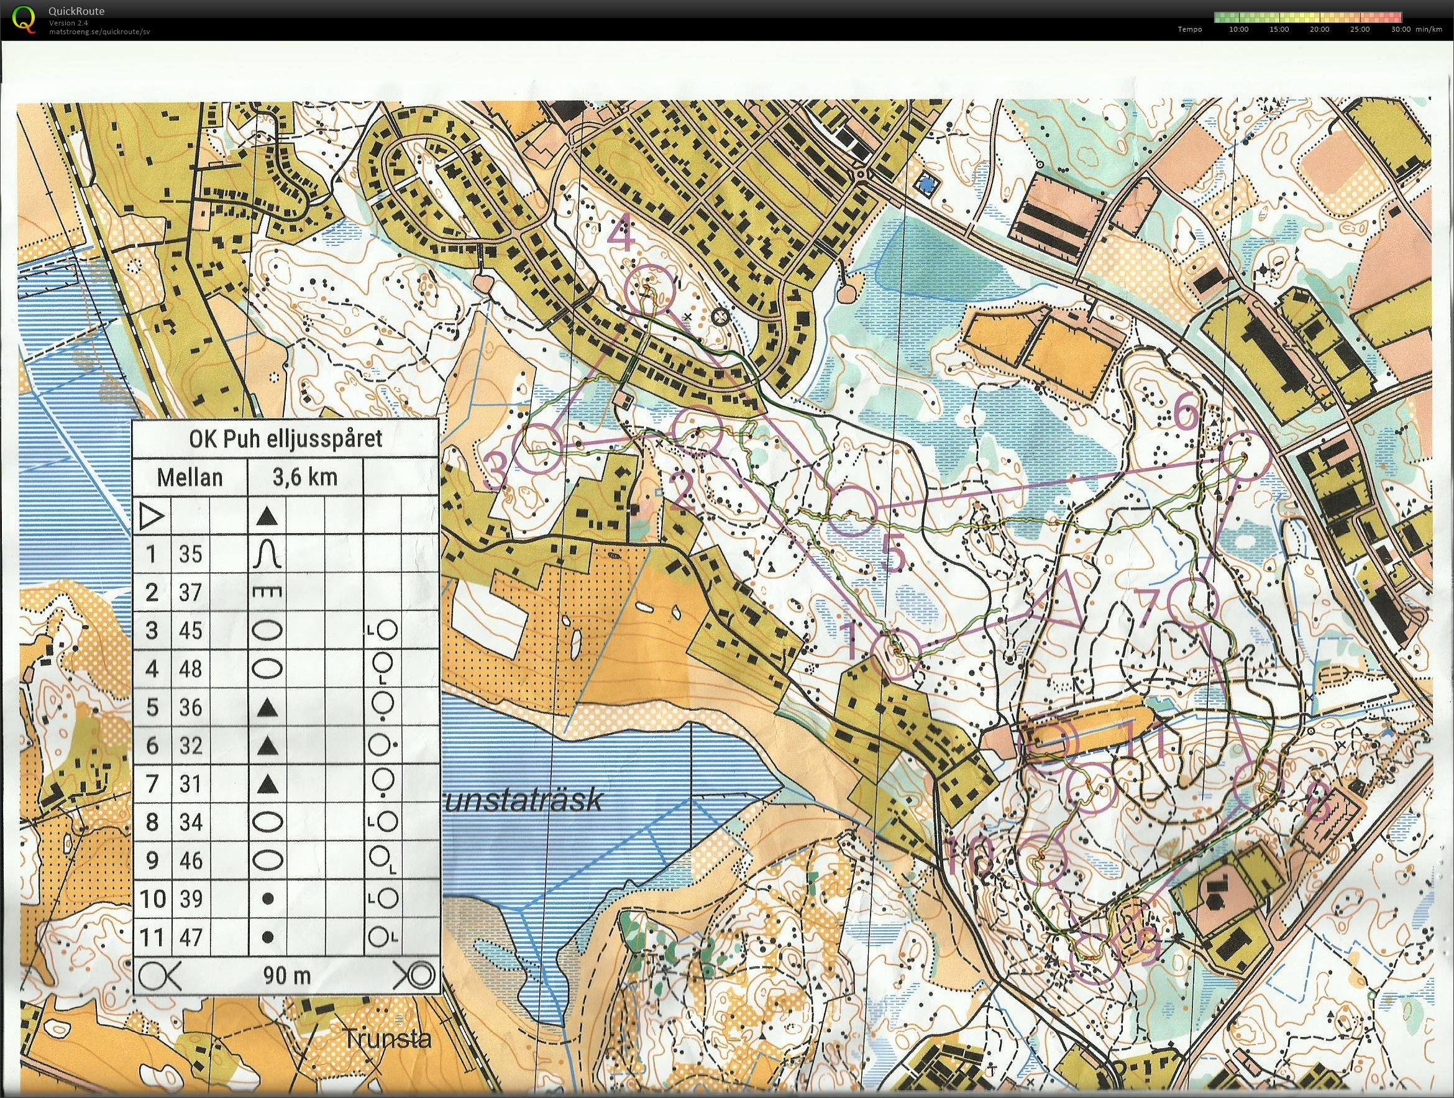
Task: Click the '3,6 km' course length cell
Action: pos(304,477)
